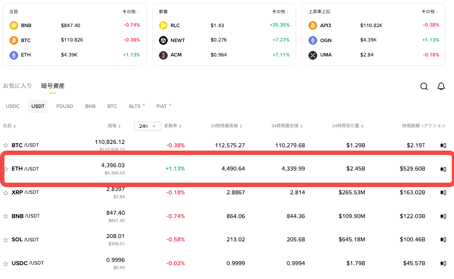This screenshot has width=454, height=279.
Task: Open the notification bell icon
Action: coord(441,86)
